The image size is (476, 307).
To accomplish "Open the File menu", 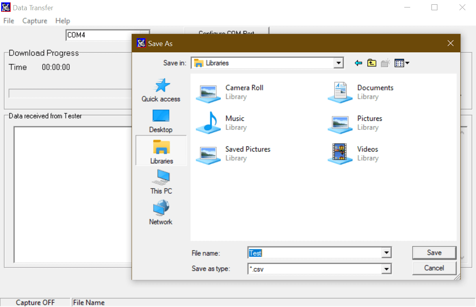I will [9, 21].
